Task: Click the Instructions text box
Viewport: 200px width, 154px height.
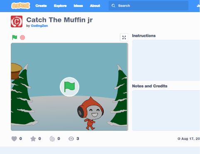Action: [x=166, y=60]
